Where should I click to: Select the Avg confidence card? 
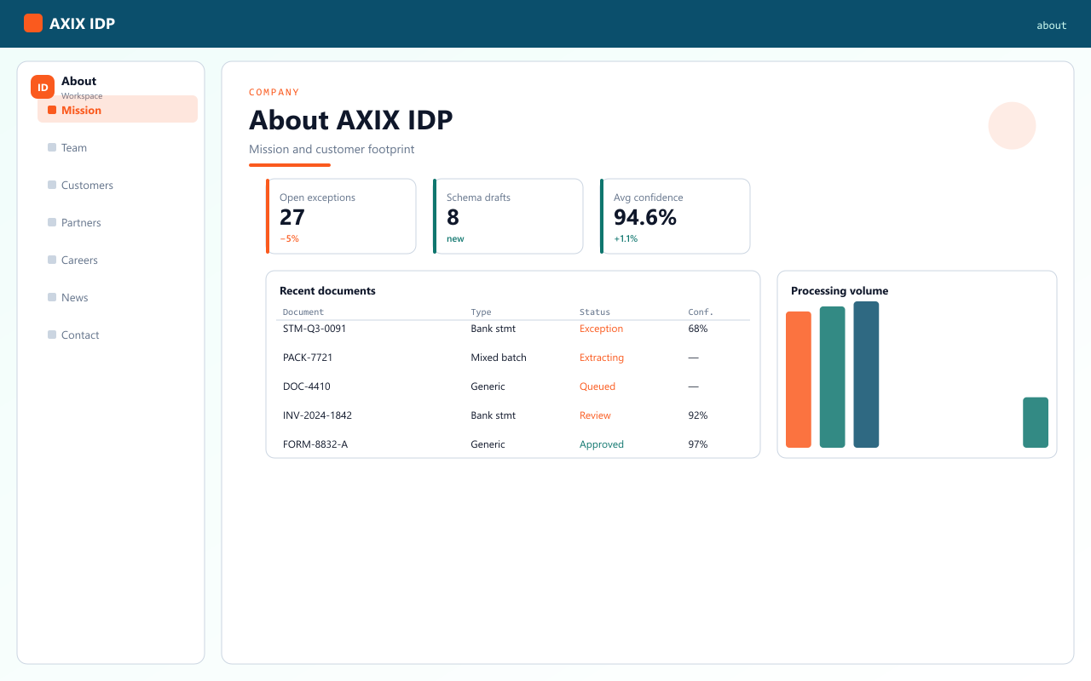point(675,216)
